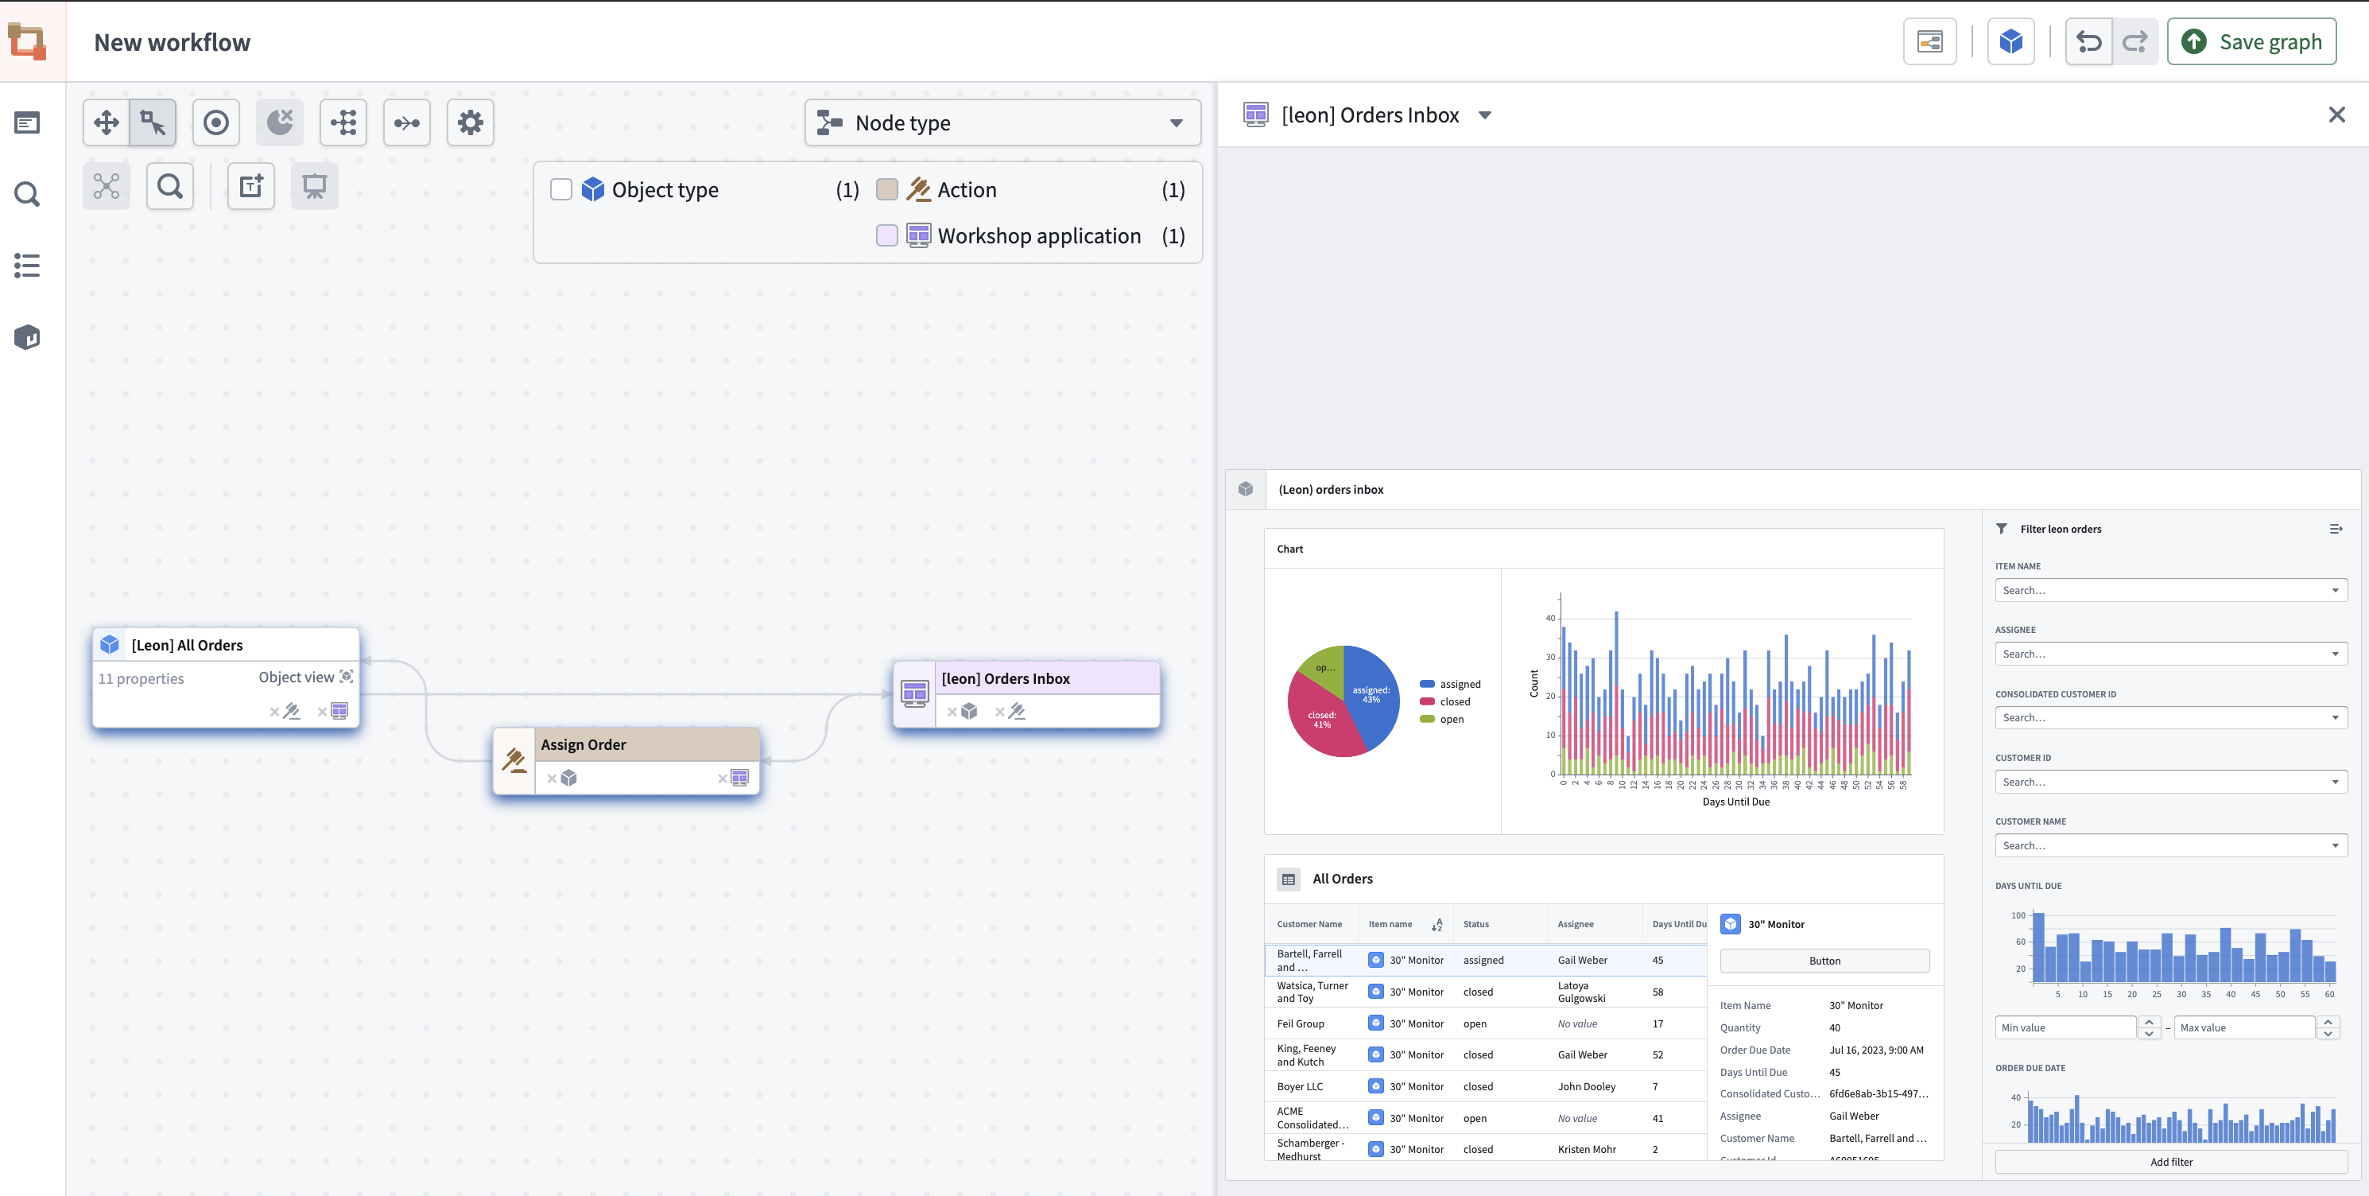
Task: Click the settings gear toolbar icon
Action: click(470, 122)
